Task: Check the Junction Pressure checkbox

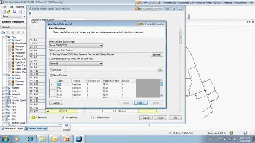Action: 10,81
